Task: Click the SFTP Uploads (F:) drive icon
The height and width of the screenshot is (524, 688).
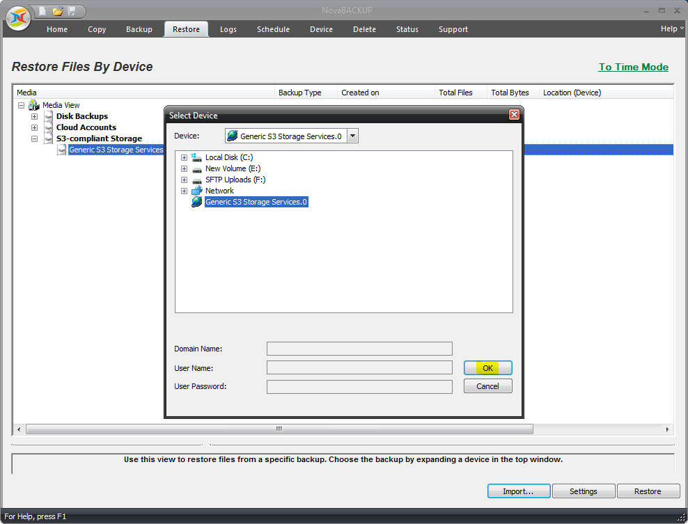Action: [196, 180]
